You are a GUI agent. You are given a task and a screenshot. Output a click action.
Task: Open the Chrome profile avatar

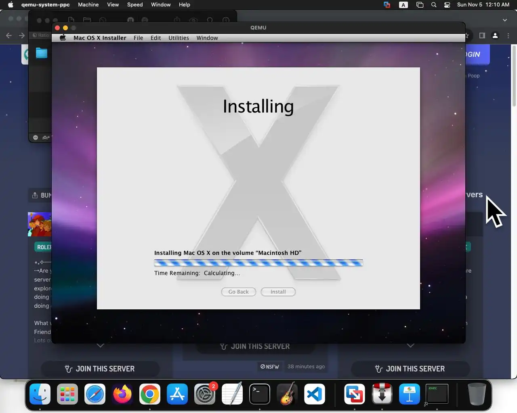click(495, 35)
